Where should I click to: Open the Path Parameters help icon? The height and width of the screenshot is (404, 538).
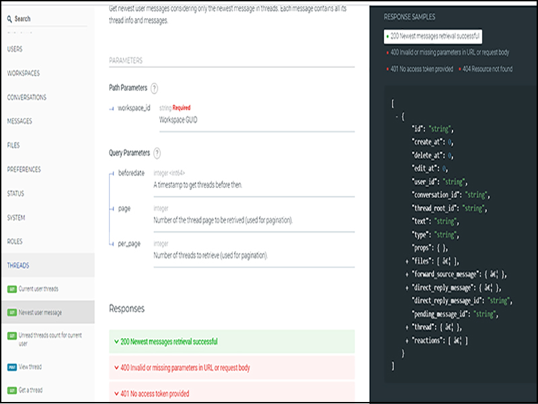click(x=155, y=88)
